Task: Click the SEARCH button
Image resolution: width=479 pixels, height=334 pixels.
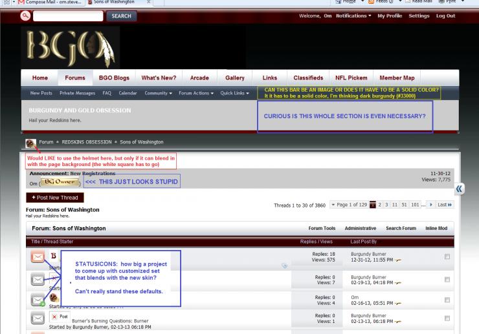Action: (x=121, y=16)
